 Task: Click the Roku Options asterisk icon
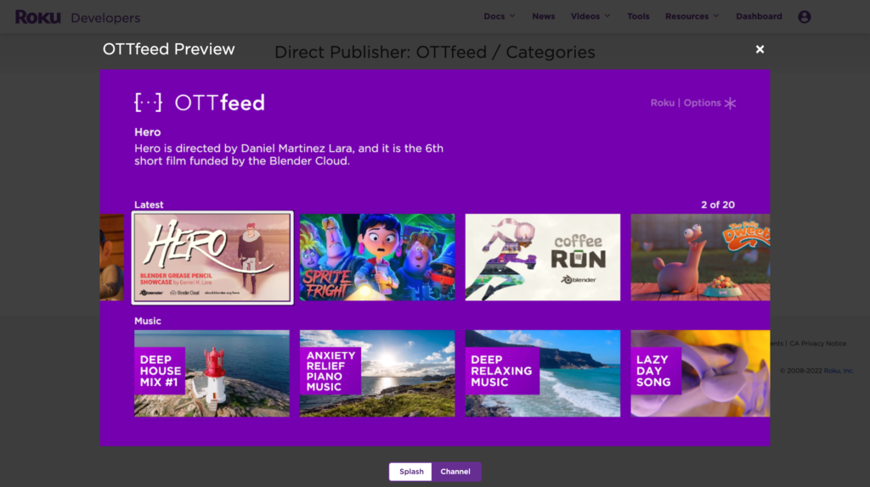click(730, 103)
